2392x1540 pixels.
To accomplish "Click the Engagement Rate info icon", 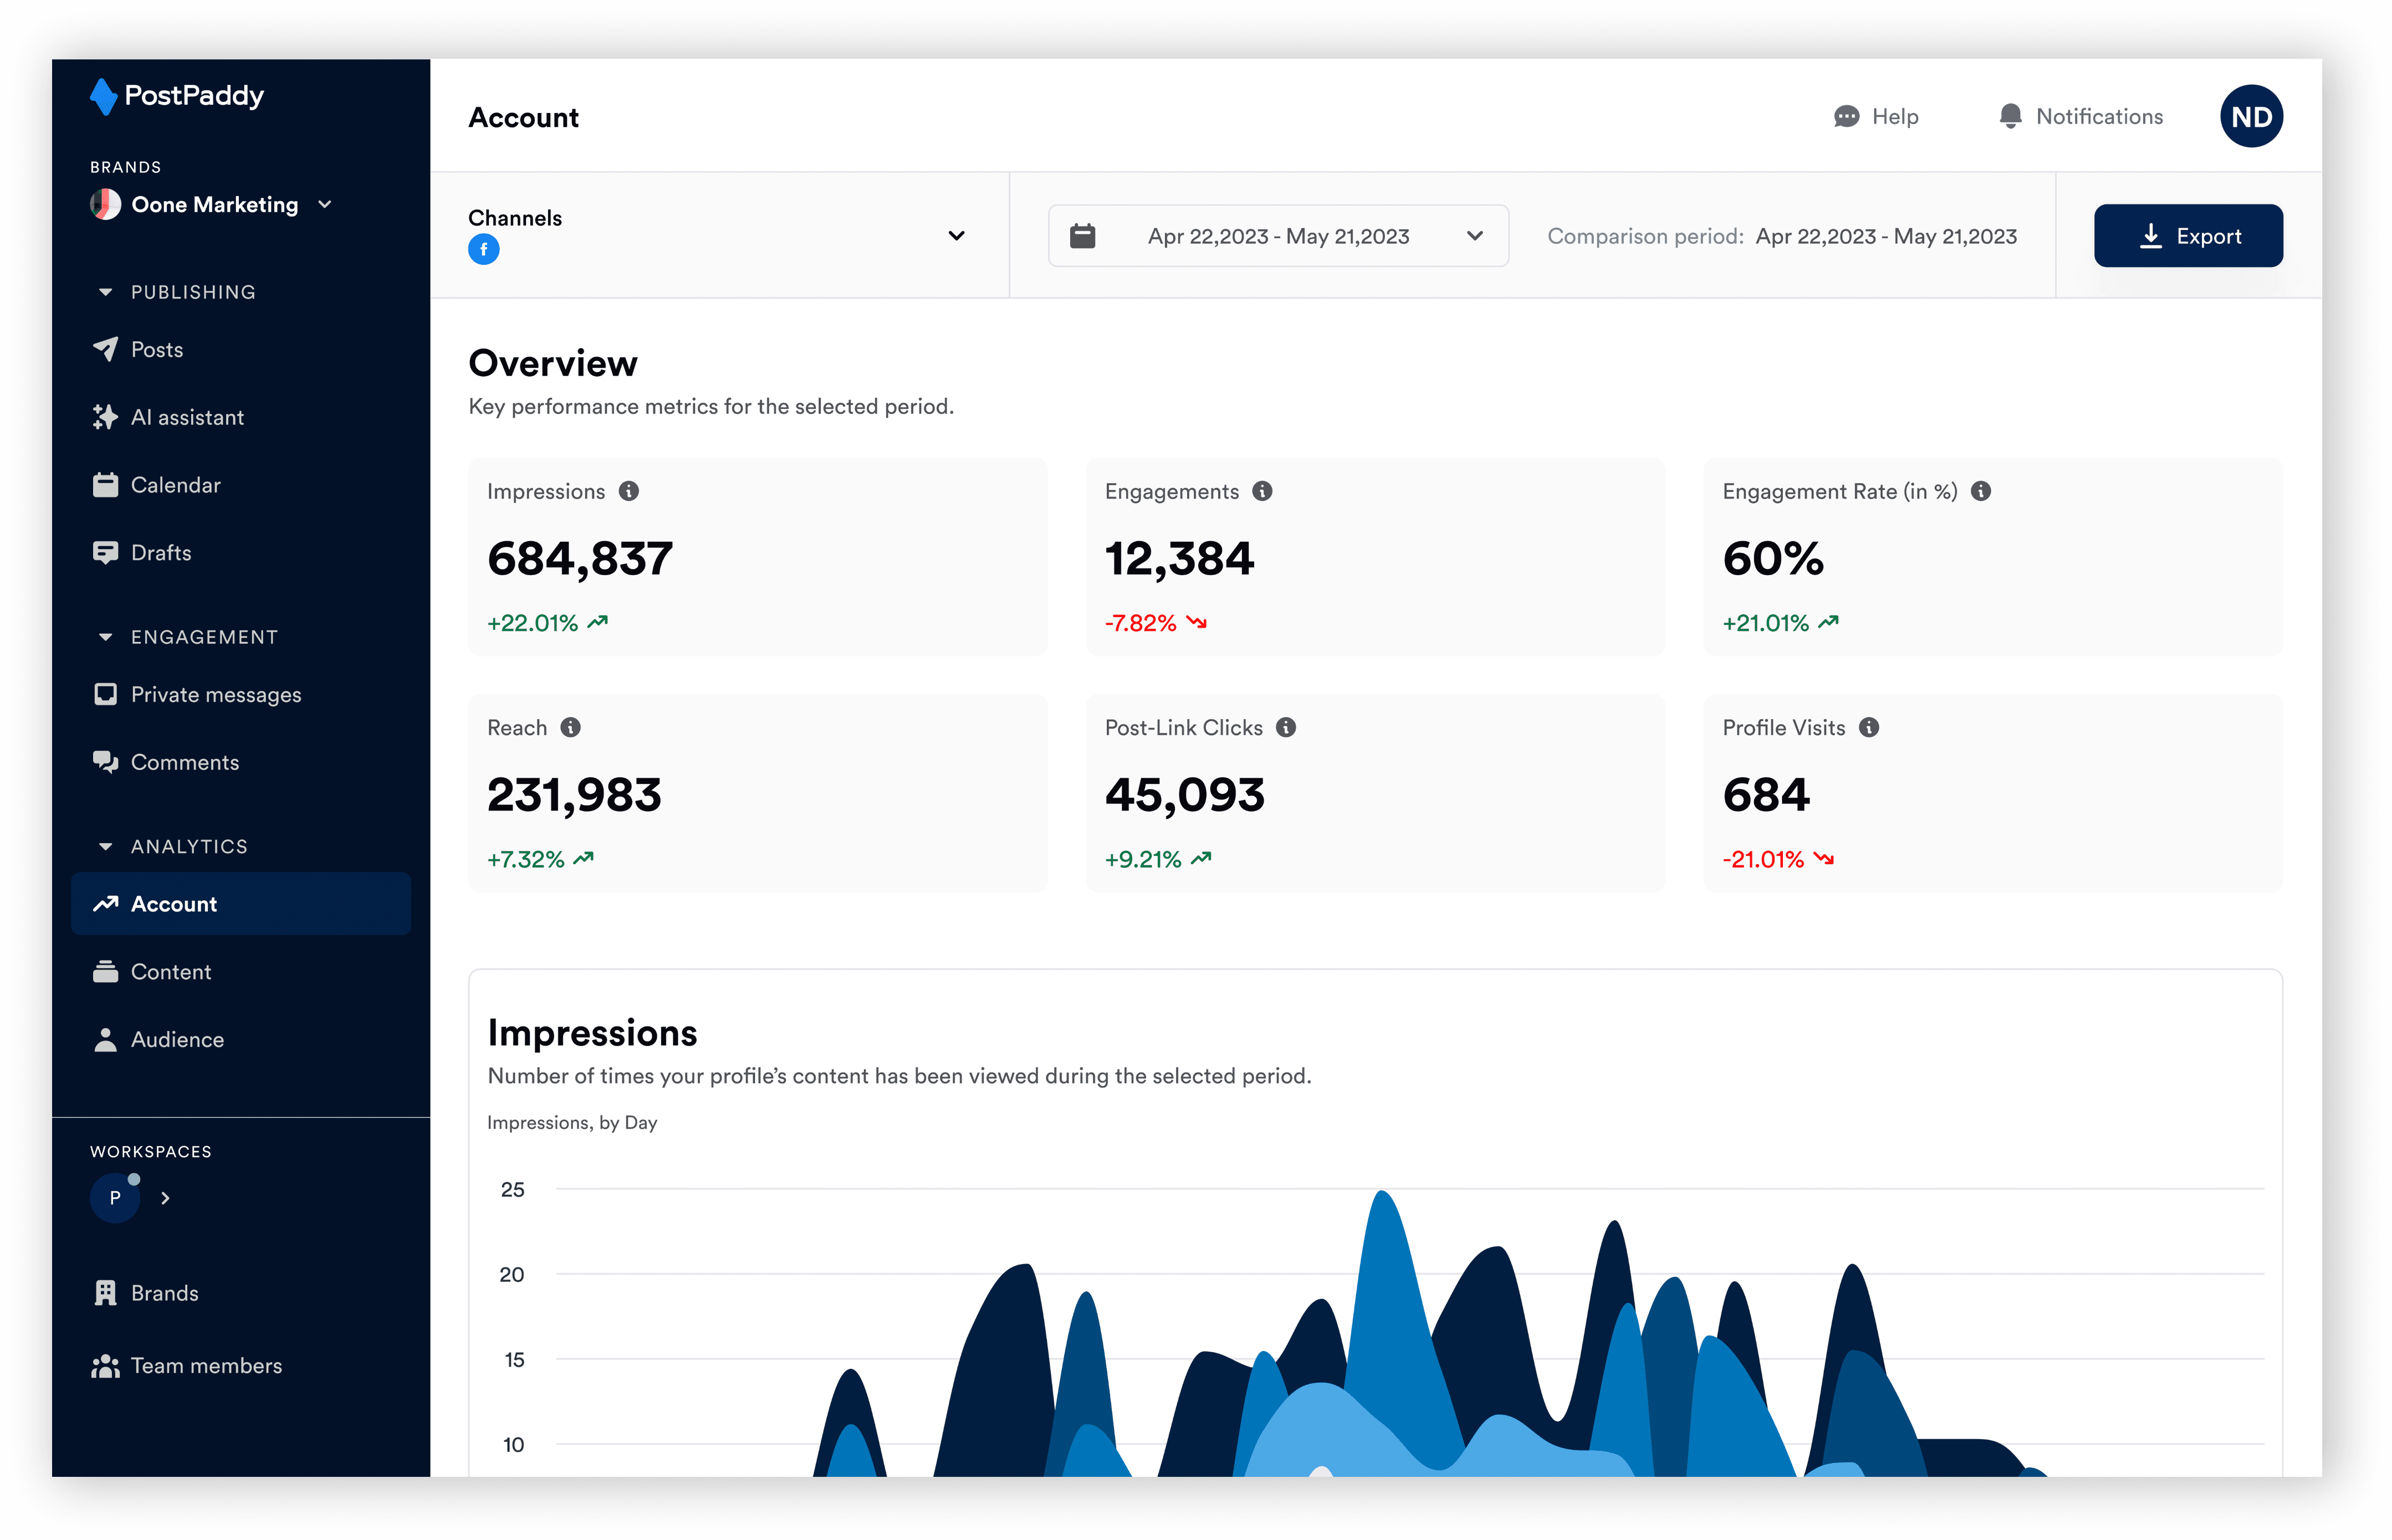I will pyautogui.click(x=1981, y=491).
